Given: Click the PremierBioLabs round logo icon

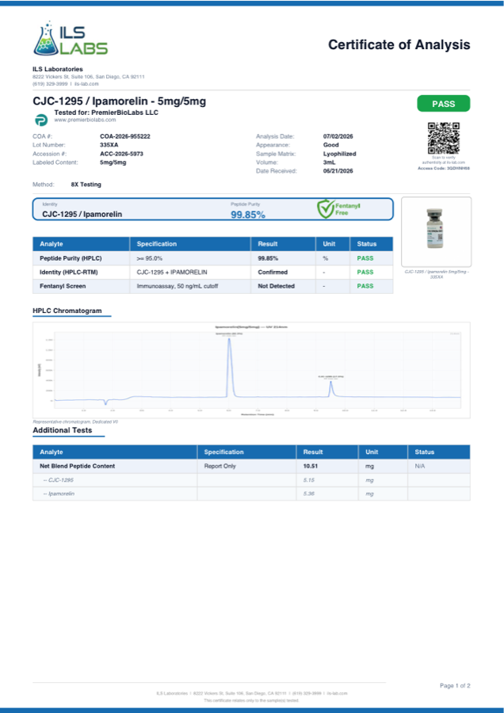Looking at the screenshot, I should coord(41,120).
